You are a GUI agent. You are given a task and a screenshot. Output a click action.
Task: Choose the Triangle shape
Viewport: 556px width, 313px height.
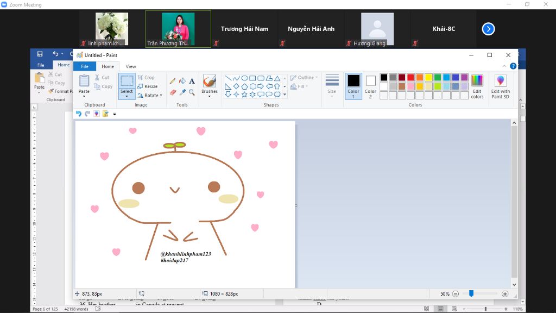pos(277,78)
